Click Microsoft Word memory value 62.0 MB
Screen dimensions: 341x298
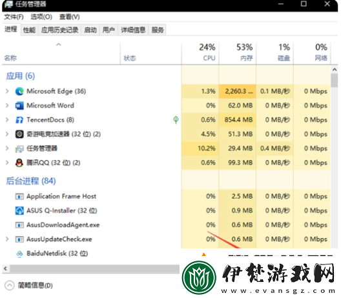[x=238, y=106]
